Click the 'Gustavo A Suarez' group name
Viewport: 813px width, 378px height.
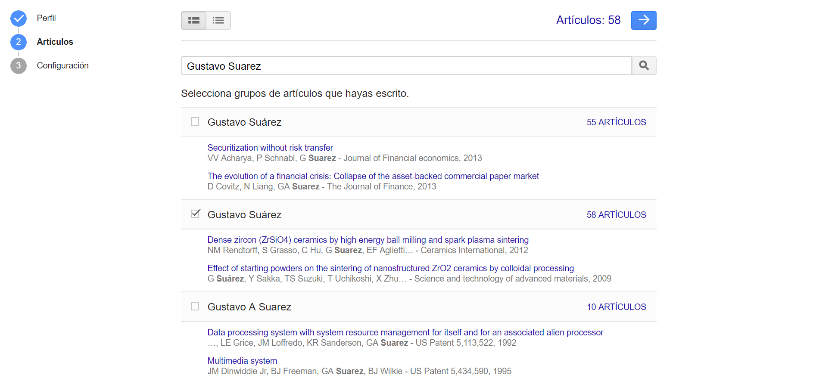pyautogui.click(x=249, y=307)
